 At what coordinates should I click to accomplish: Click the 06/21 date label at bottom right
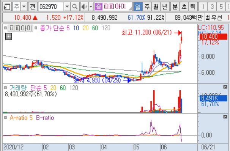coord(208,147)
